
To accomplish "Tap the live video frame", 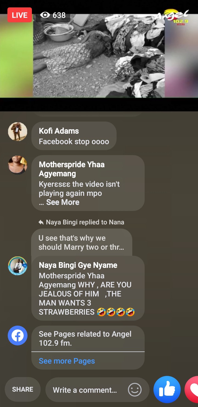I will (99, 56).
